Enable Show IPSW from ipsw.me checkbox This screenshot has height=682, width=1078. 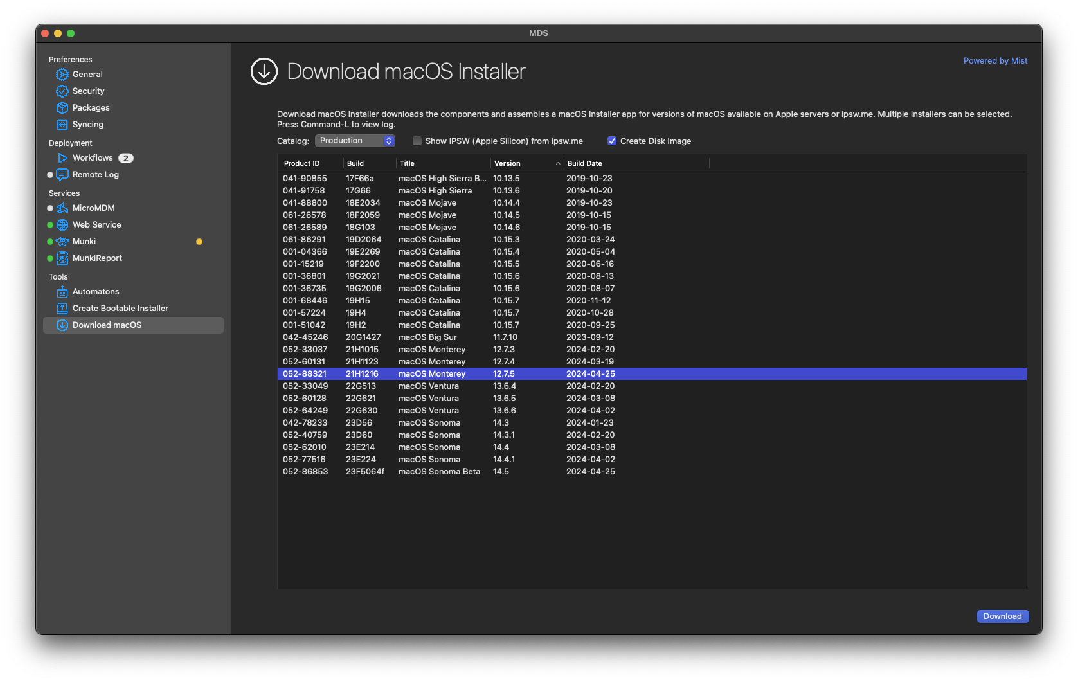tap(417, 141)
